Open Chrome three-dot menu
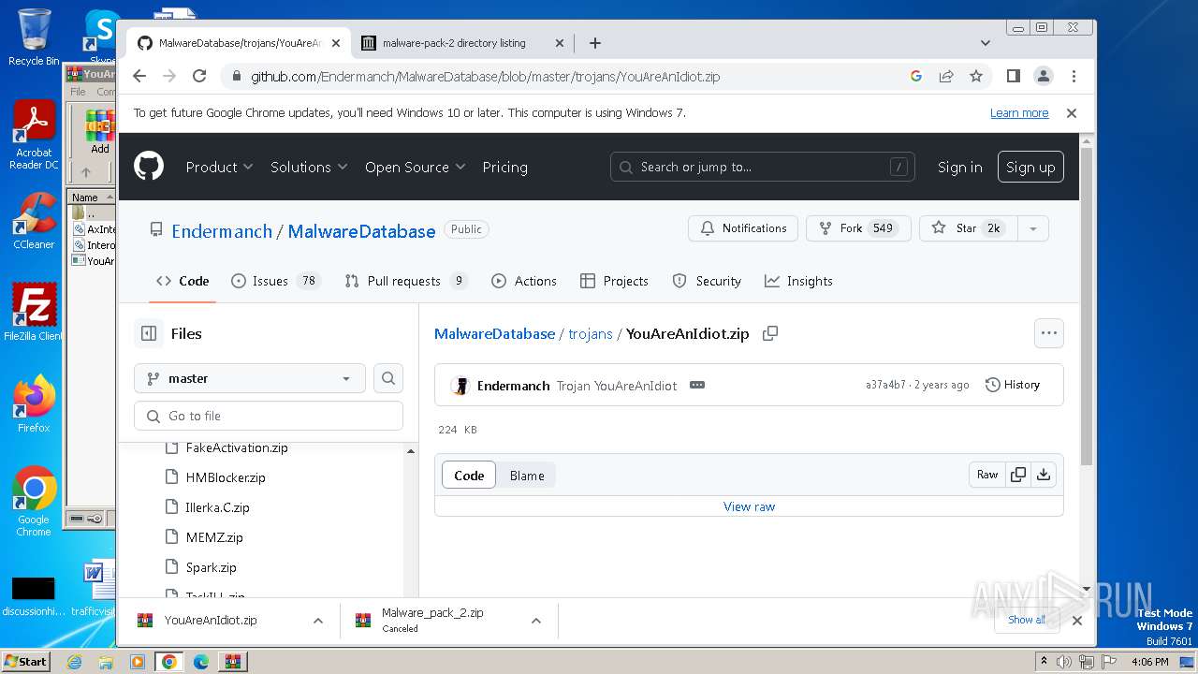This screenshot has height=674, width=1198. (x=1074, y=76)
